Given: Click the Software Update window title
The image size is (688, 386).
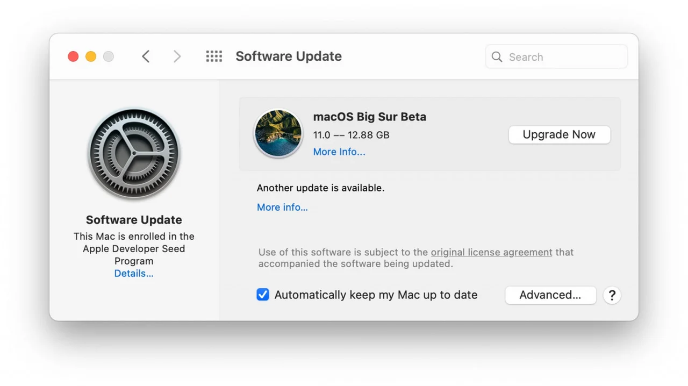Looking at the screenshot, I should 289,56.
